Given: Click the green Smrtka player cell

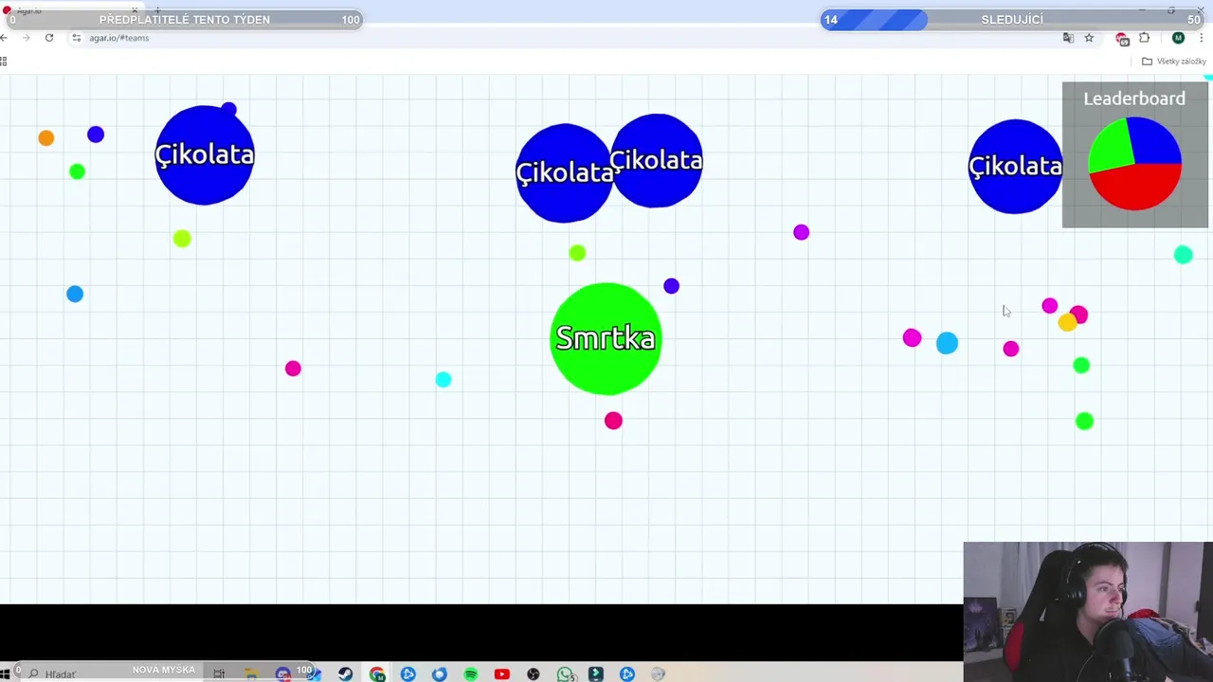Looking at the screenshot, I should (x=606, y=338).
